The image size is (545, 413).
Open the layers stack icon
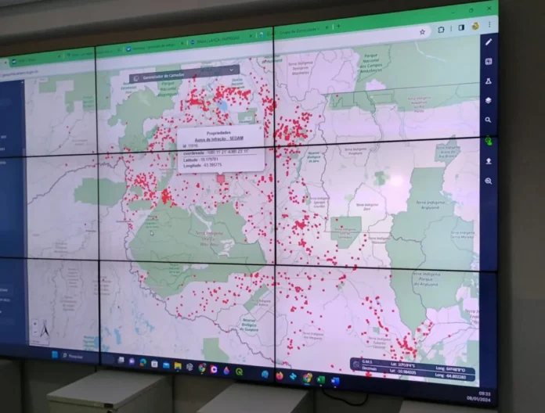(x=489, y=100)
